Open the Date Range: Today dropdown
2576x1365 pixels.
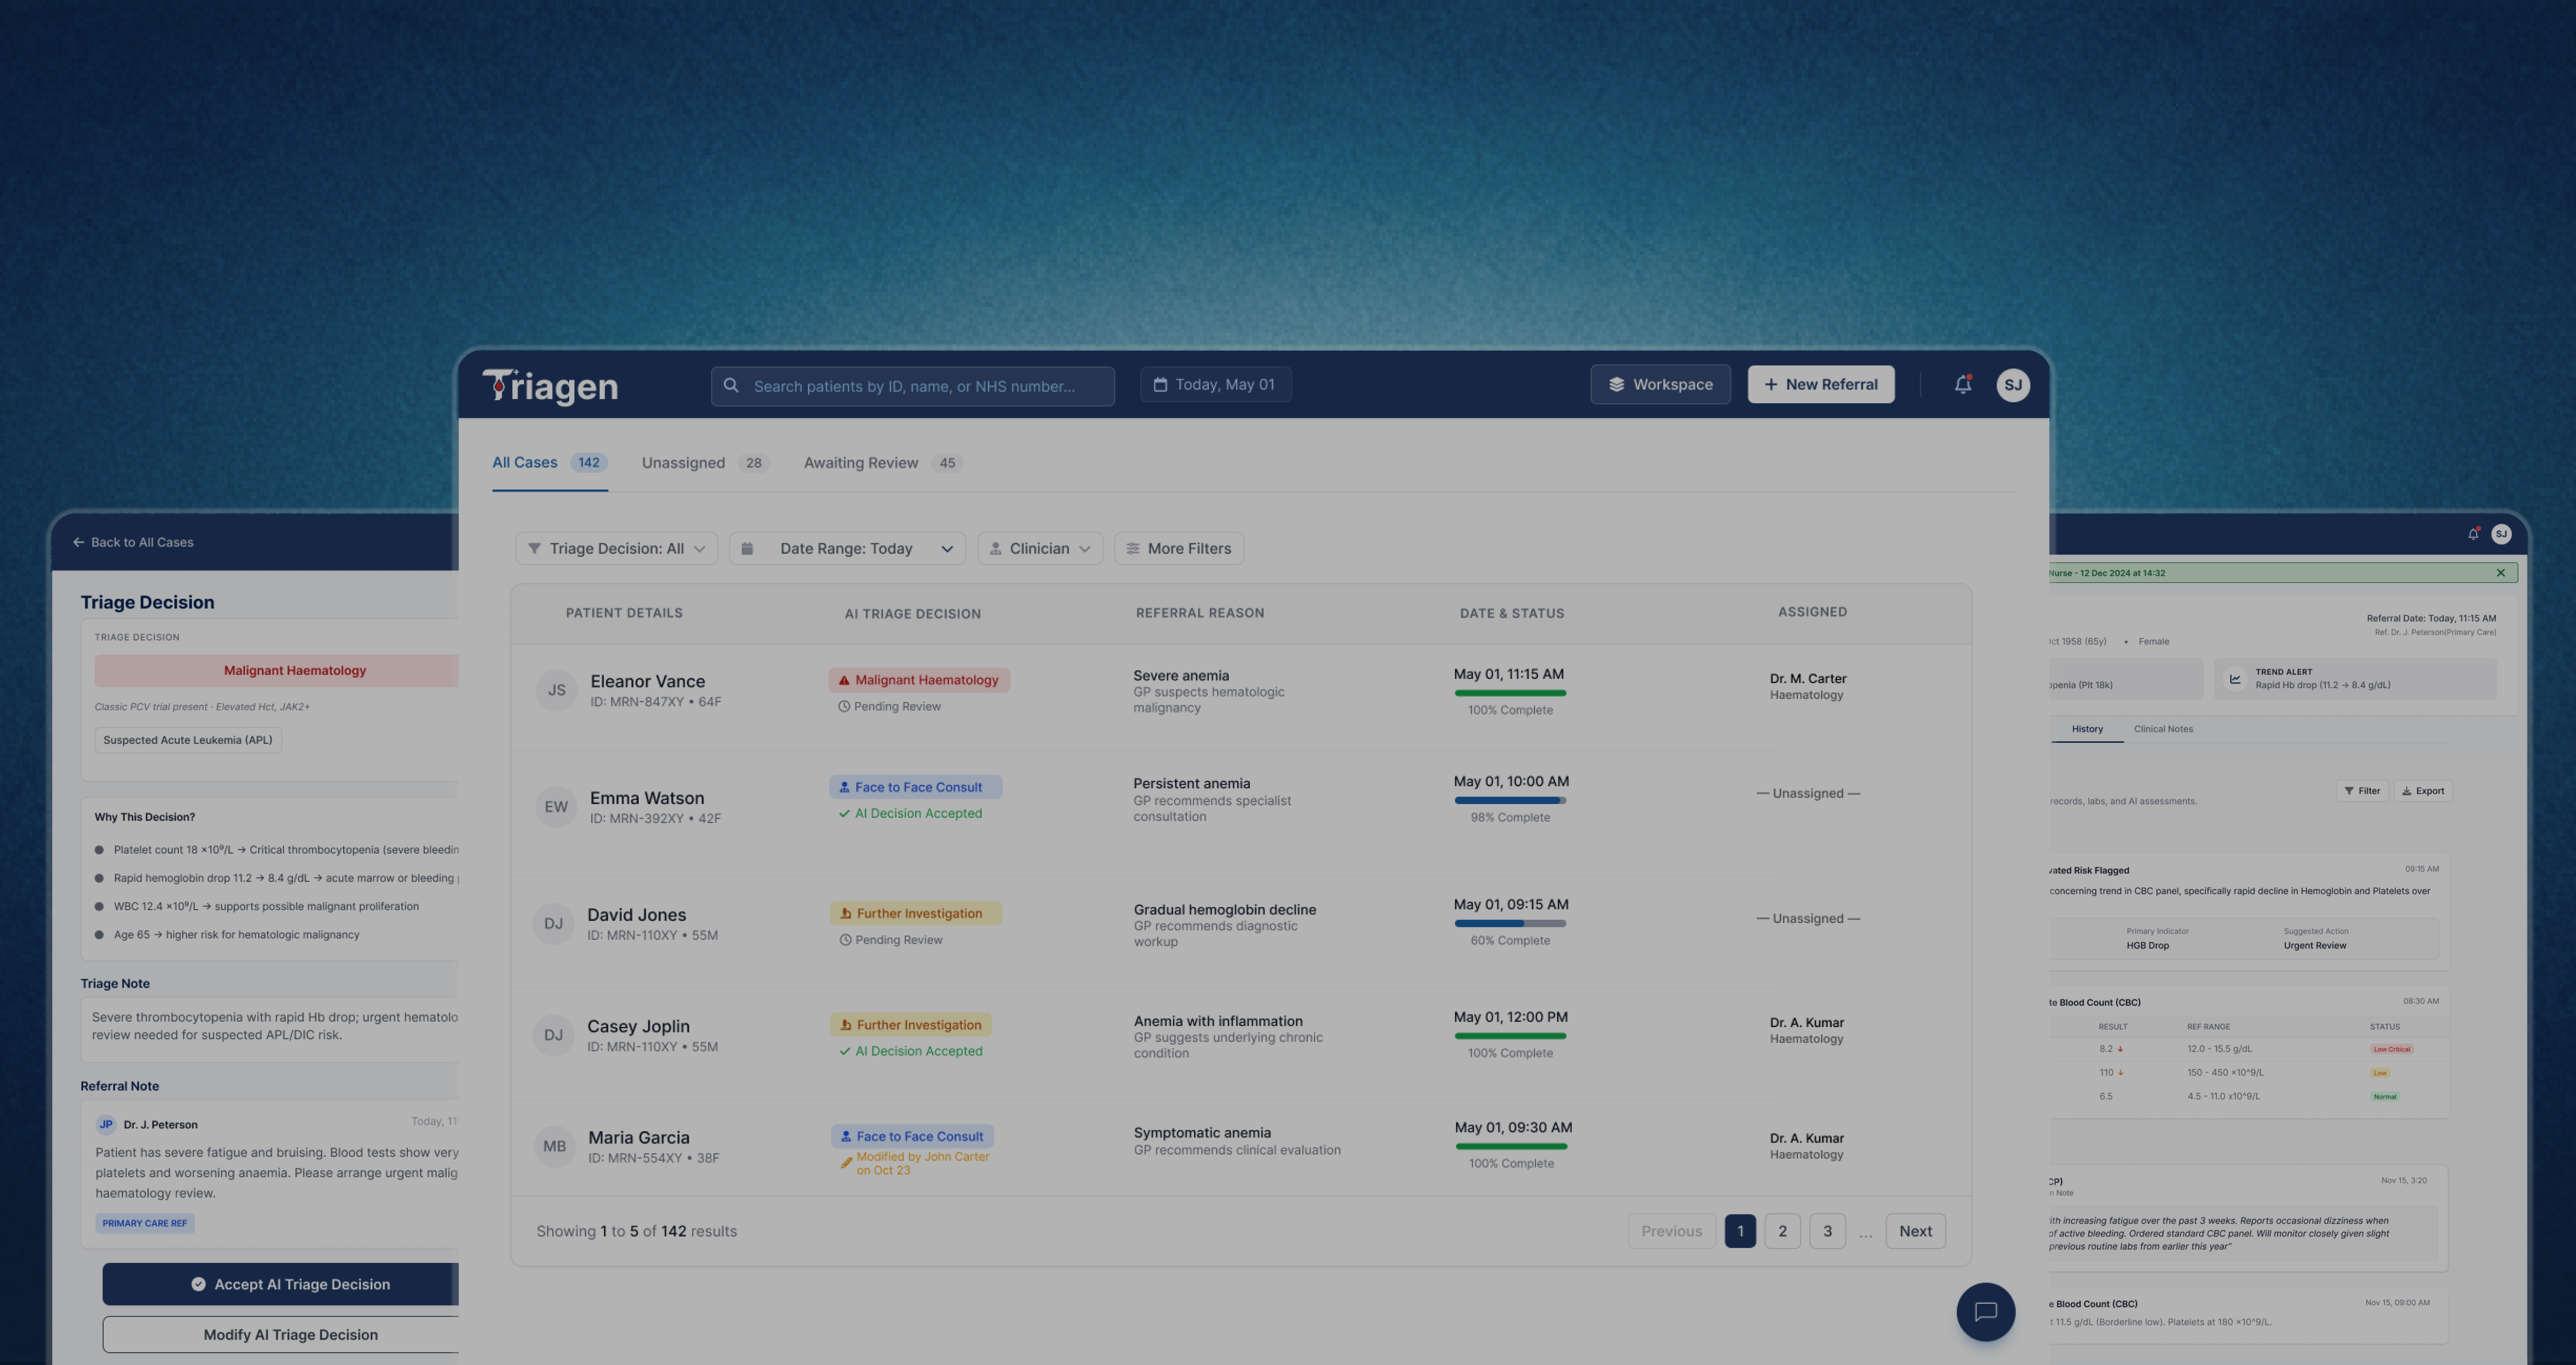click(x=847, y=548)
